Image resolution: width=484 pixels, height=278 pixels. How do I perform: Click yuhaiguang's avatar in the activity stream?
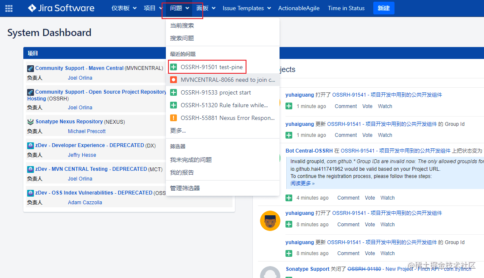click(270, 221)
